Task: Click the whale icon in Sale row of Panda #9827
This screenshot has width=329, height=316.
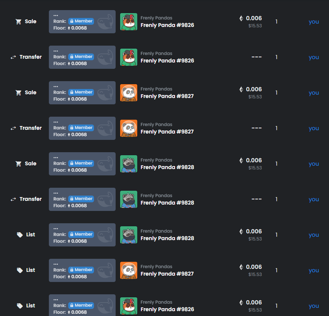Action: click(x=105, y=93)
